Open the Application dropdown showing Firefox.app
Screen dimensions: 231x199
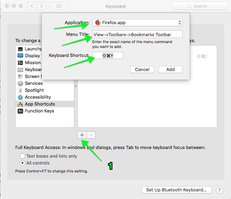point(137,23)
